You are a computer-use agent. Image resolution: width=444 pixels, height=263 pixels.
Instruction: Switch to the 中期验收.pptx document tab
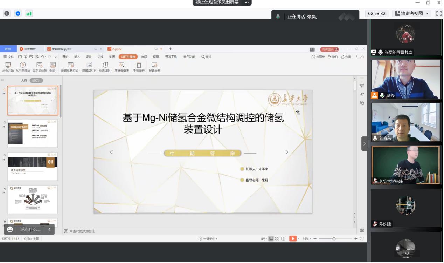pos(62,49)
